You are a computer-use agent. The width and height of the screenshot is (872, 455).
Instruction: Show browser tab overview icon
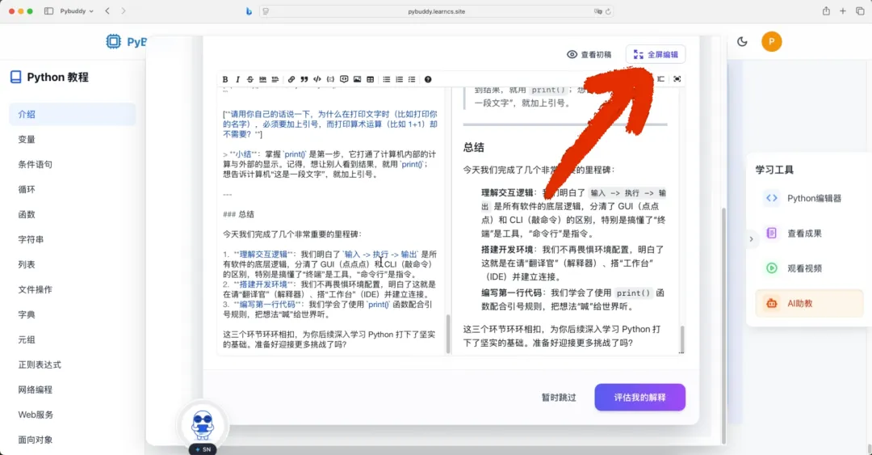click(860, 11)
